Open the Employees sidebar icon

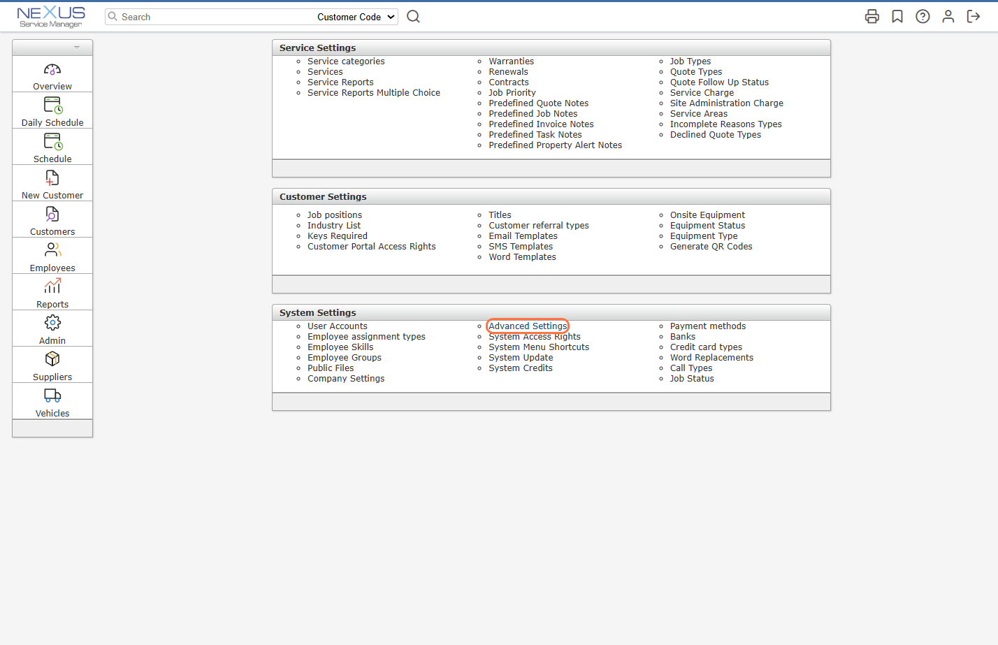tap(53, 249)
